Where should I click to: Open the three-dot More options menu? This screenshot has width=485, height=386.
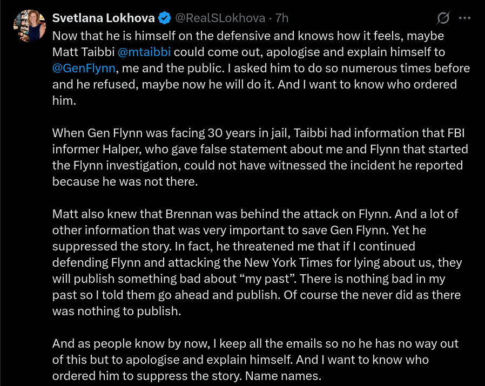(464, 18)
